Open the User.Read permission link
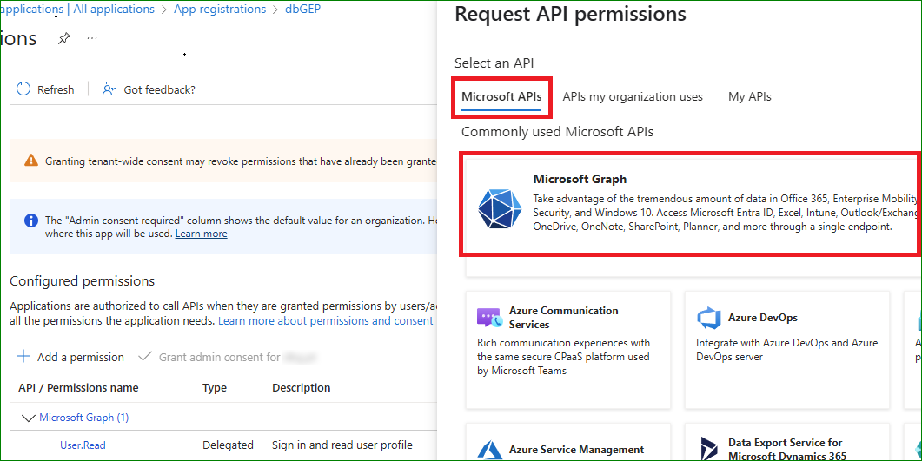The width and height of the screenshot is (922, 461). [83, 445]
